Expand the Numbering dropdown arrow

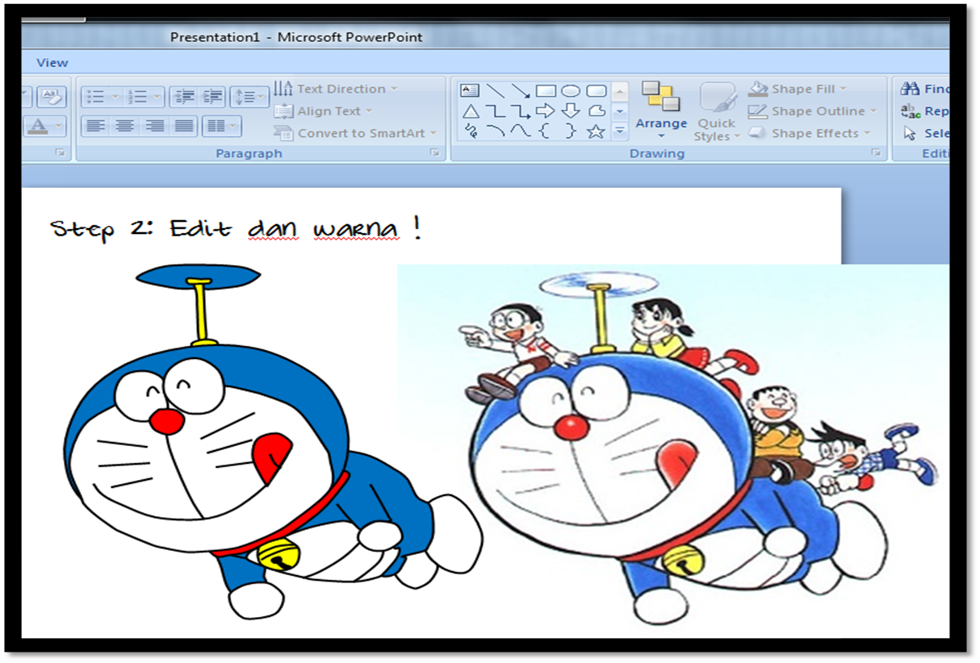point(157,97)
